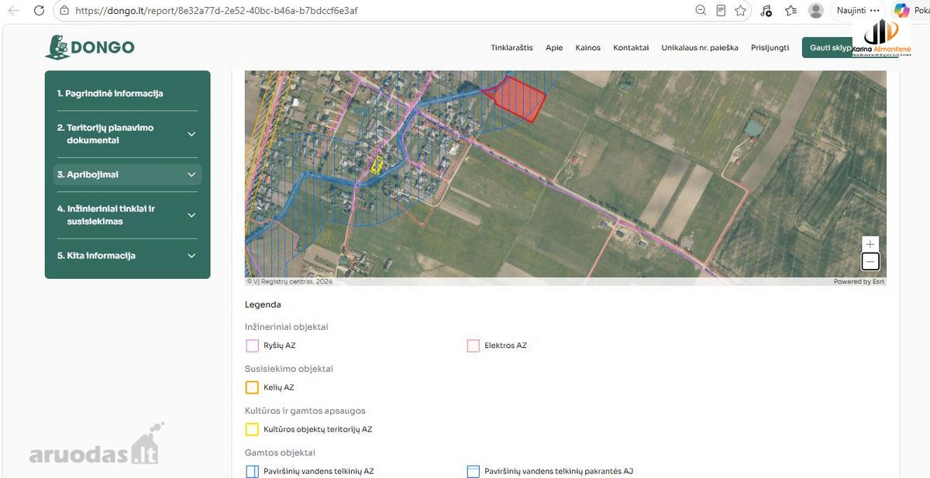Open the Kainos pricing page
This screenshot has width=930, height=478.
(588, 48)
